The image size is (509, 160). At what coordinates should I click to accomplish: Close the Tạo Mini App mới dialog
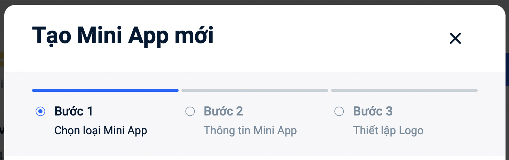pos(455,38)
